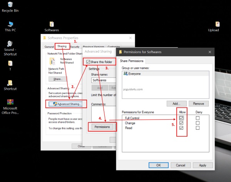Select Everyone in the group or user names list
Image resolution: width=231 pixels, height=182 pixels.
point(135,73)
